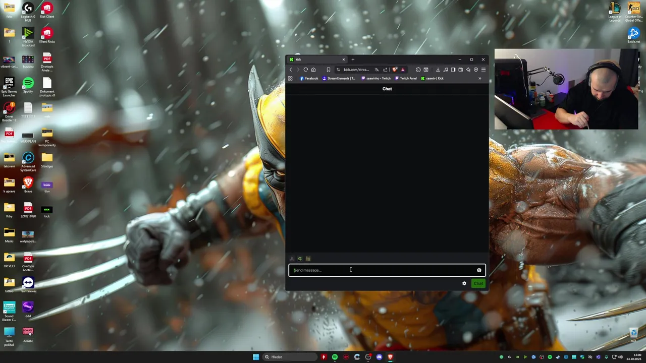Viewport: 646px width, 363px height.
Task: Open the extensions puzzle icon
Action: point(418,70)
